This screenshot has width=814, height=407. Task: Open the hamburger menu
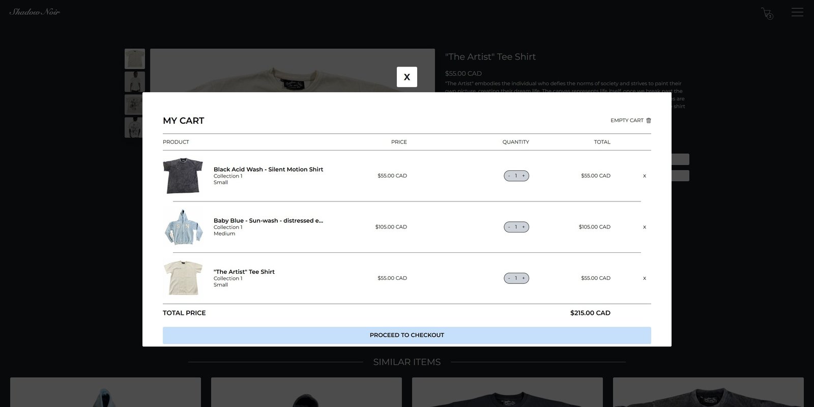[x=797, y=12]
